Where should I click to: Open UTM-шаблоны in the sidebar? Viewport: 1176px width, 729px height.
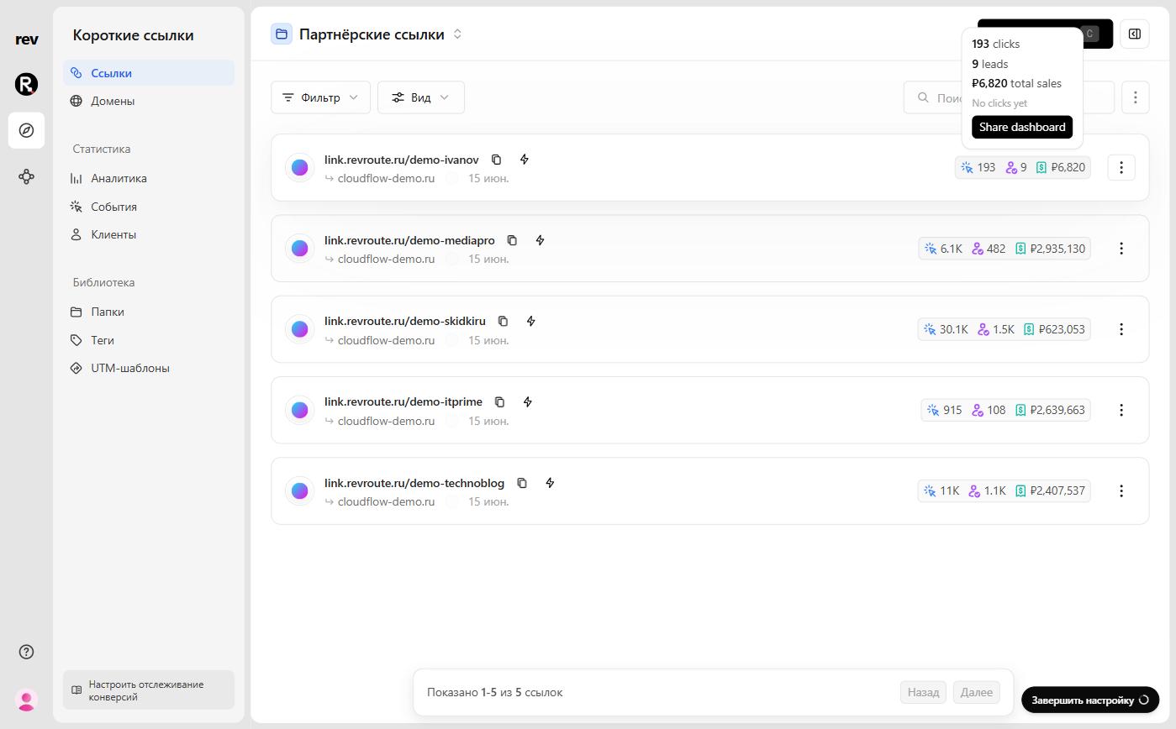point(149,368)
